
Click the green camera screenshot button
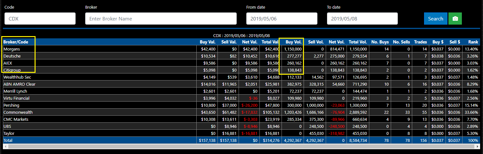pos(455,19)
